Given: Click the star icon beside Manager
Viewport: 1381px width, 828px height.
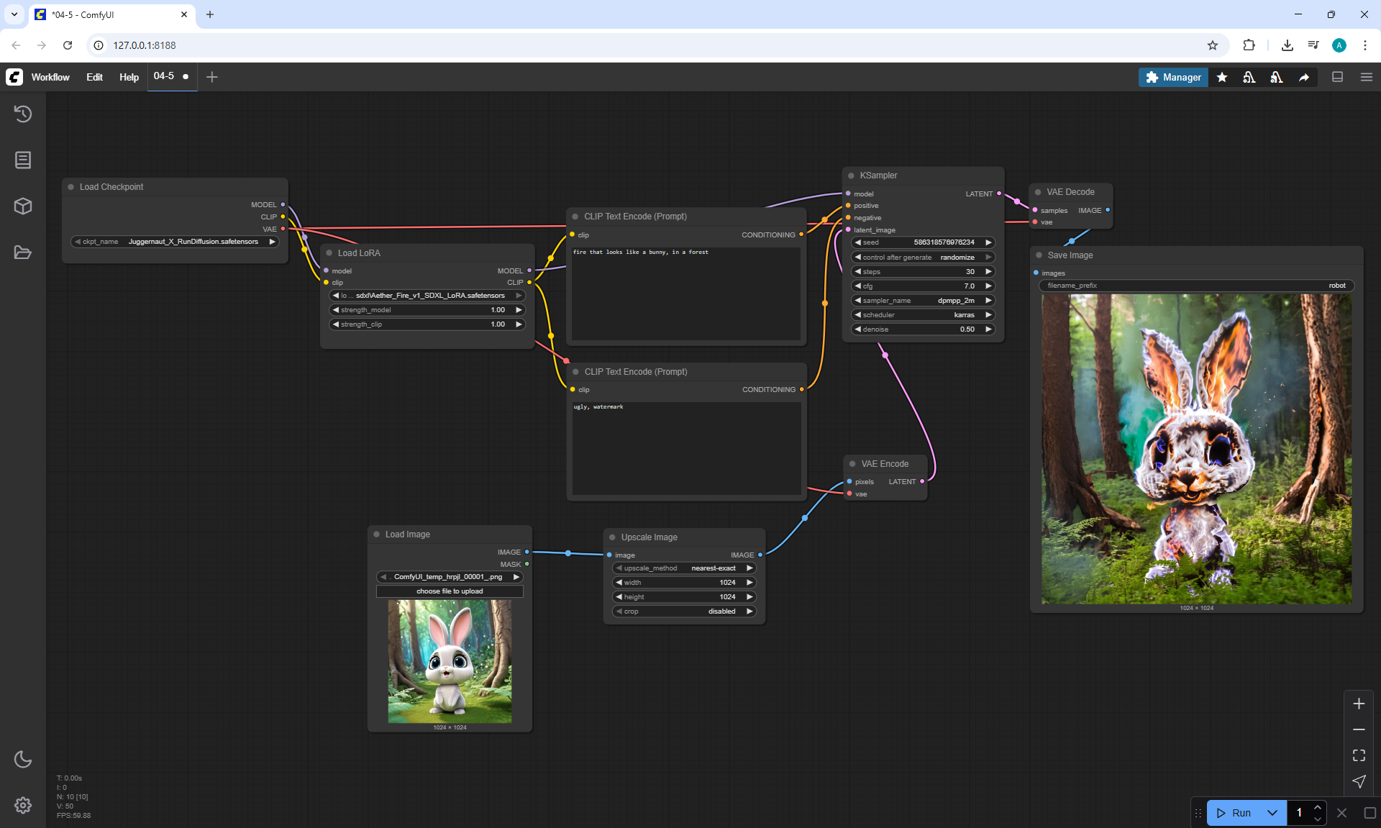Looking at the screenshot, I should [x=1222, y=77].
